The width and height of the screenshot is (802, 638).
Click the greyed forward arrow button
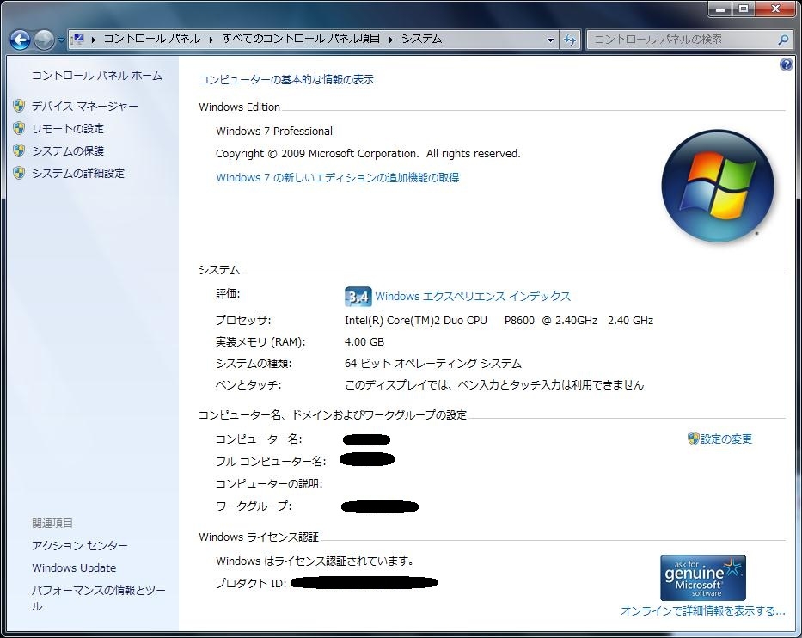[44, 40]
